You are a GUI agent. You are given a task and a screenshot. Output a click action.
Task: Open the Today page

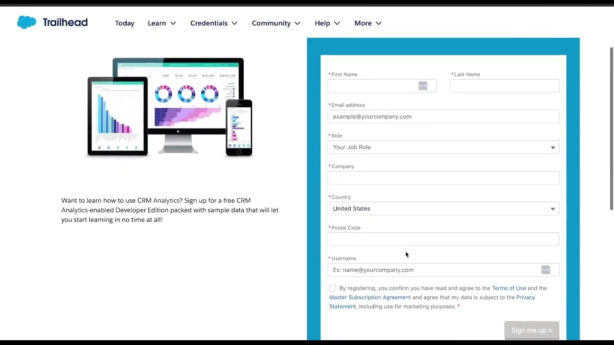pos(125,23)
